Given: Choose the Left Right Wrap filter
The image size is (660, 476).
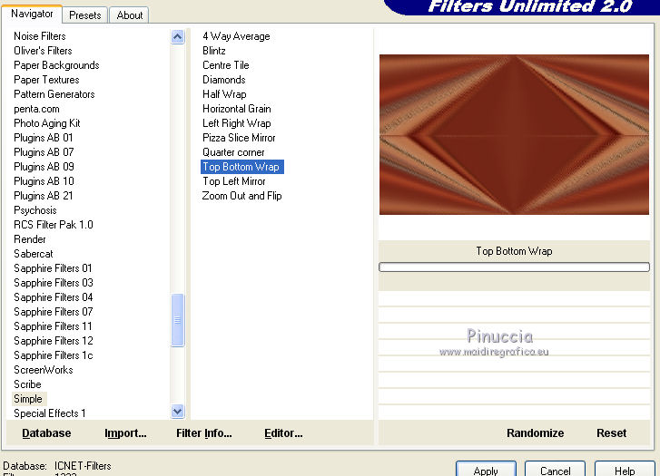Looking at the screenshot, I should click(237, 123).
